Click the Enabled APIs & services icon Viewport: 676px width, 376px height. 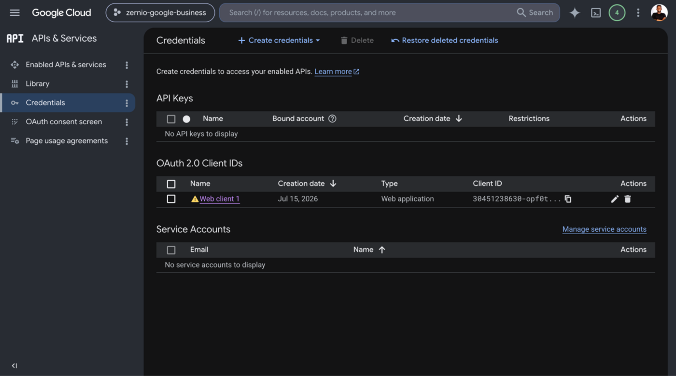(15, 65)
